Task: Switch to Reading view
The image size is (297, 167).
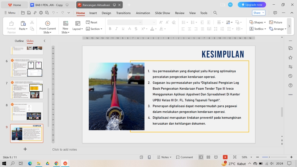Action: point(216,157)
